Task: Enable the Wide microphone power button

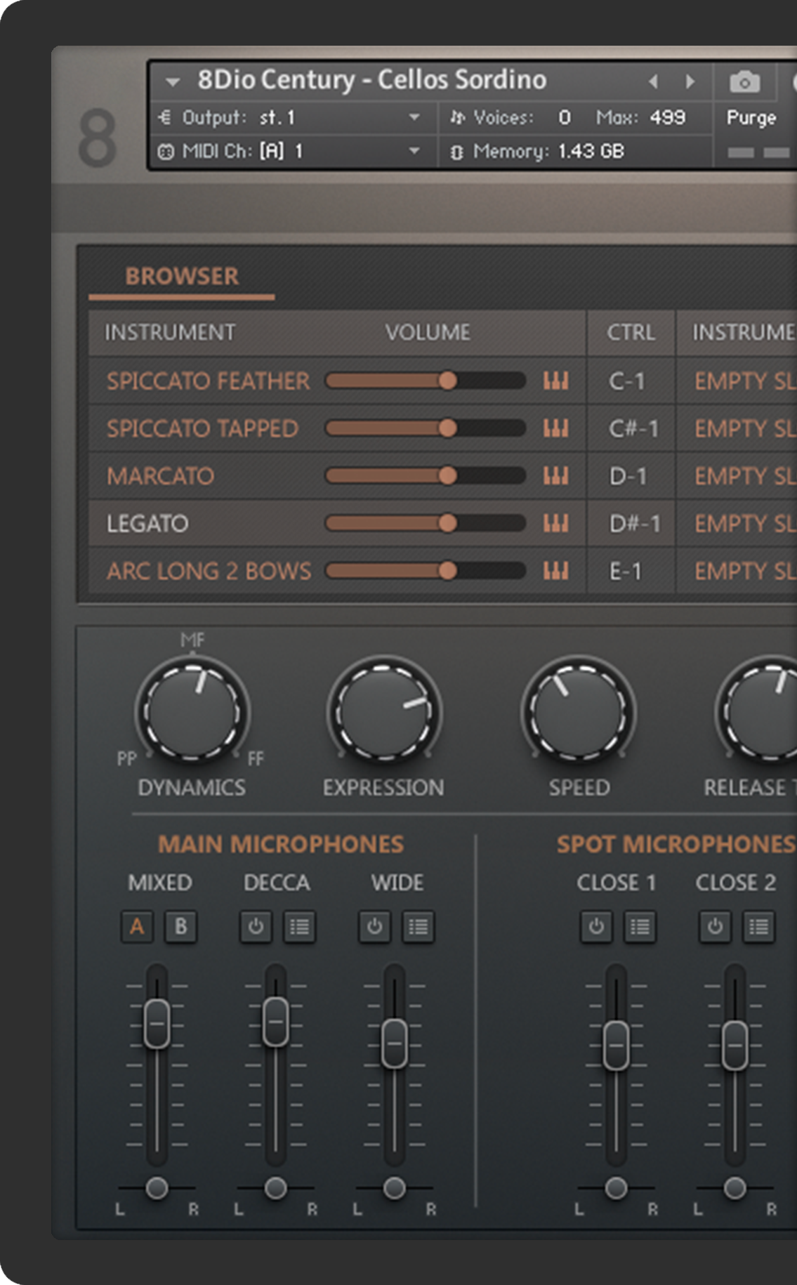Action: 374,927
